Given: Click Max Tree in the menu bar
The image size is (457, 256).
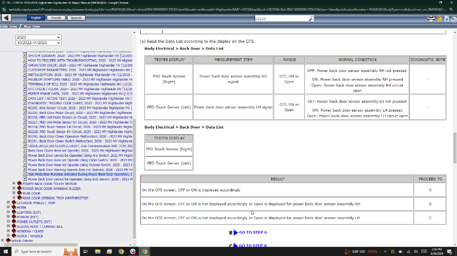Looking at the screenshot, I should (x=32, y=26).
